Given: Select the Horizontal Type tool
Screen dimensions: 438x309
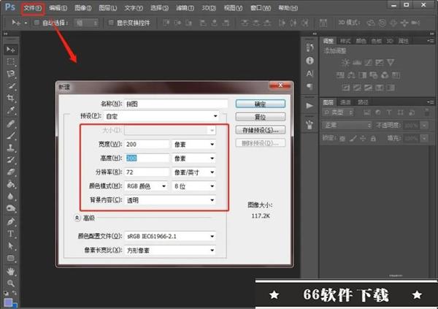Looking at the screenshot, I should tap(11, 234).
